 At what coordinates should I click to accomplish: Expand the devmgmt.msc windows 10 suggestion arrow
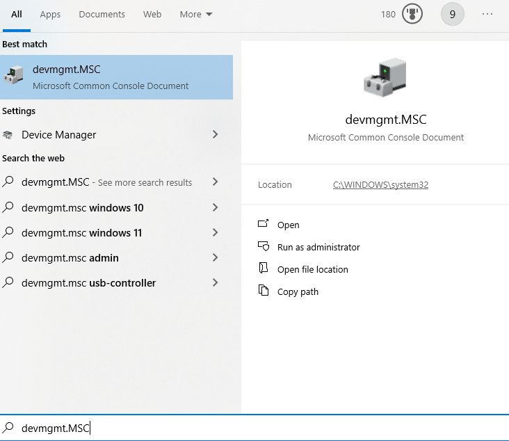point(215,207)
